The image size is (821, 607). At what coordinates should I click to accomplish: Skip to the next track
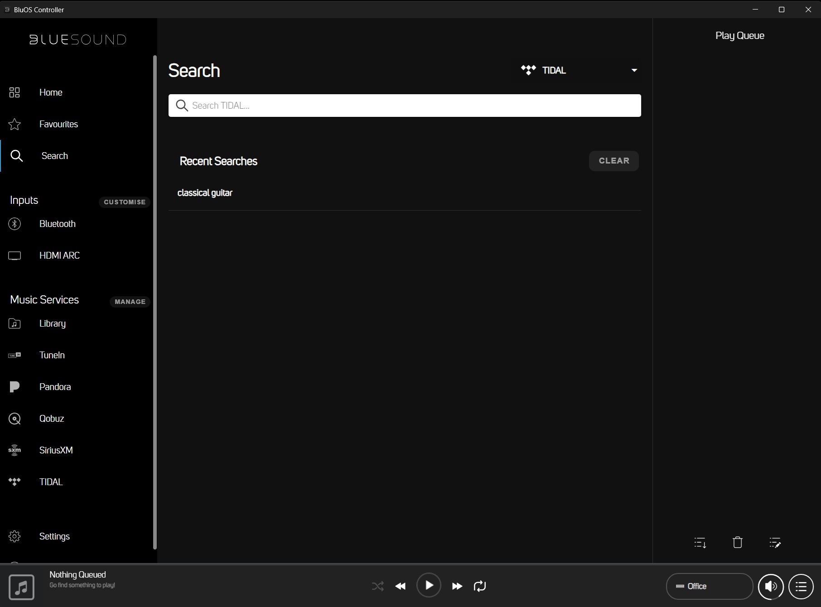(x=457, y=586)
